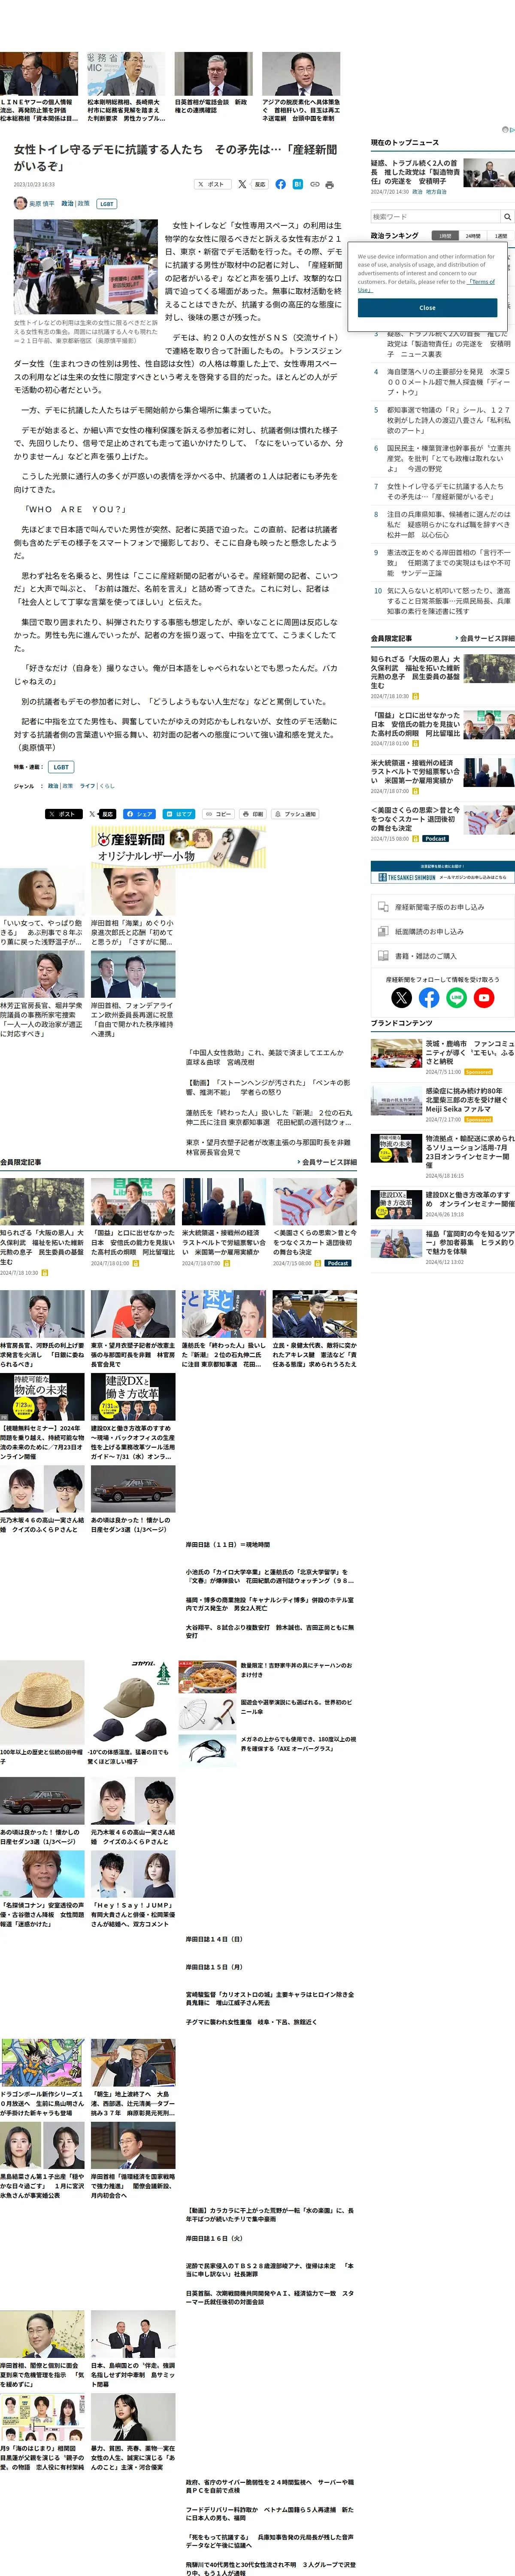Click ライフ genre link below article

[x=87, y=786]
